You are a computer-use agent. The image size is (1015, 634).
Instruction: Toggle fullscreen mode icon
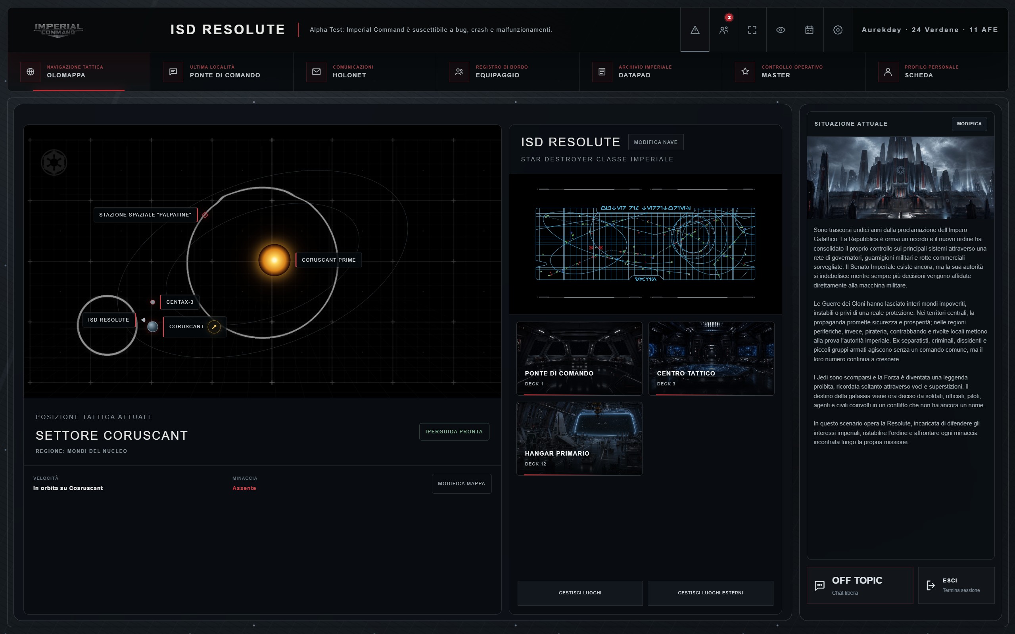pos(752,30)
